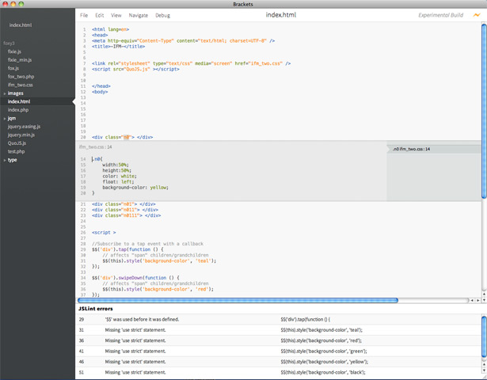The image size is (487, 380).
Task: Click the Live Preview lightning bolt icon
Action: click(476, 15)
